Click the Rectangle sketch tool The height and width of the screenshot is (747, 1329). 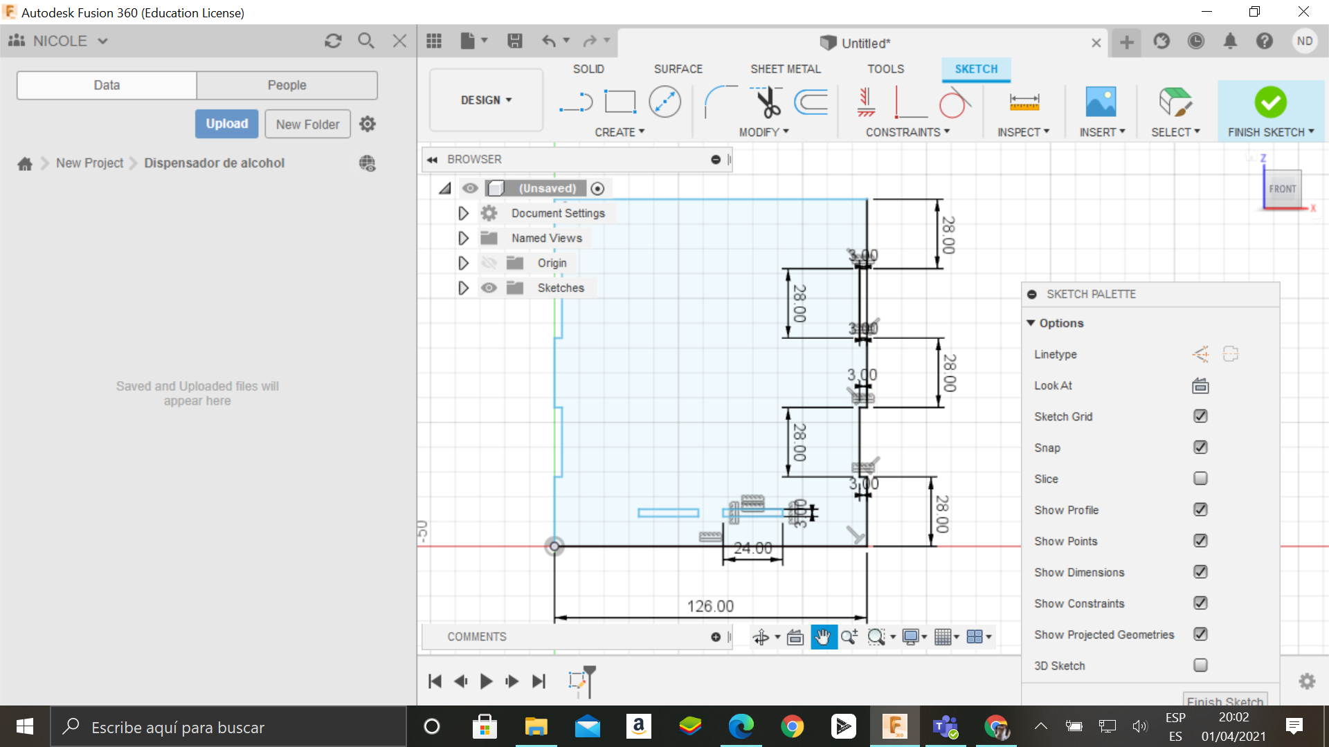[x=620, y=100]
